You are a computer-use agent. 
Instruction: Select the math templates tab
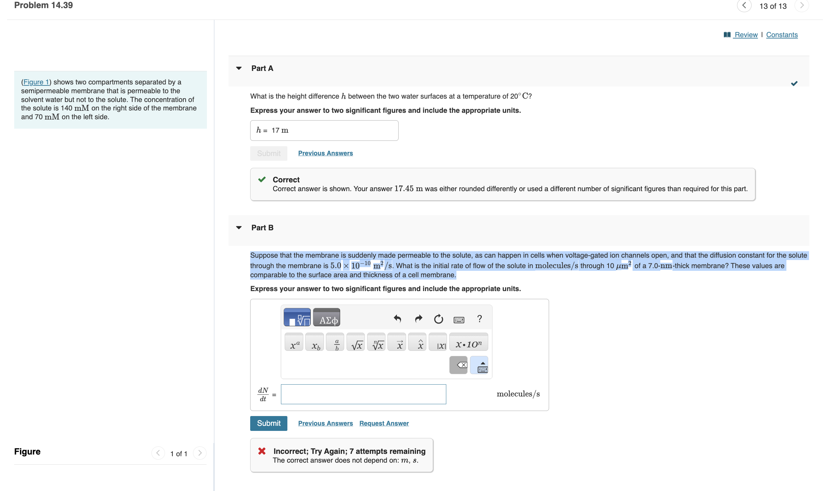(297, 317)
